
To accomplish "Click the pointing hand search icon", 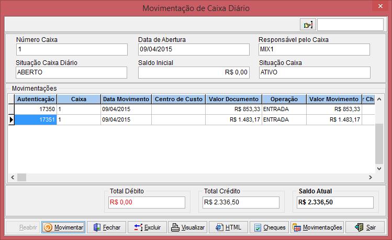I will tap(307, 25).
